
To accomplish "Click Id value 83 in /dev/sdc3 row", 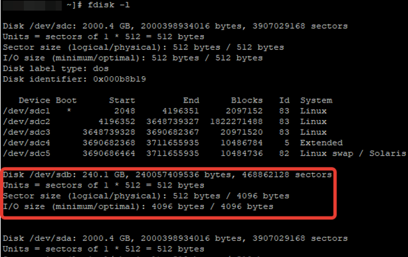I will (x=284, y=132).
